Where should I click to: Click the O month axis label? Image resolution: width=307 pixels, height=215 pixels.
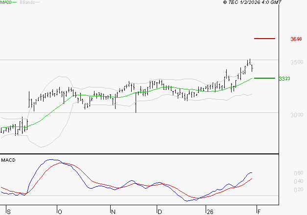pyautogui.click(x=60, y=212)
